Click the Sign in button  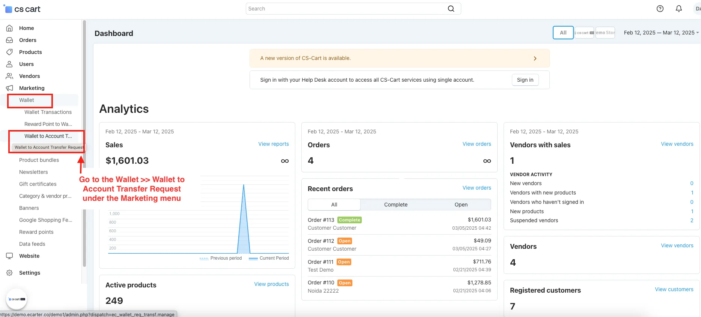(x=525, y=80)
